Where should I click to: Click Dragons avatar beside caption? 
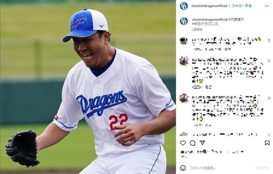click(x=184, y=21)
